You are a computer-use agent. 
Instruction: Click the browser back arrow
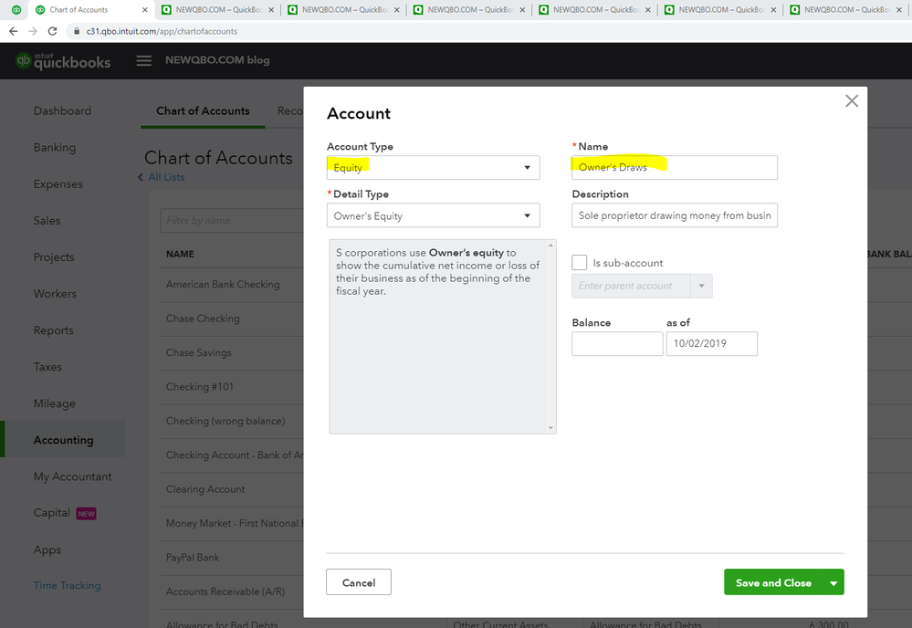13,31
